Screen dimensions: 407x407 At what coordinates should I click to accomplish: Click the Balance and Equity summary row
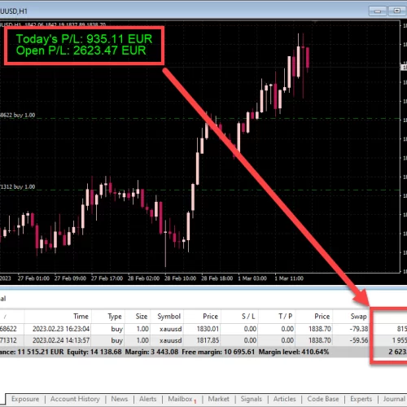[x=203, y=352]
